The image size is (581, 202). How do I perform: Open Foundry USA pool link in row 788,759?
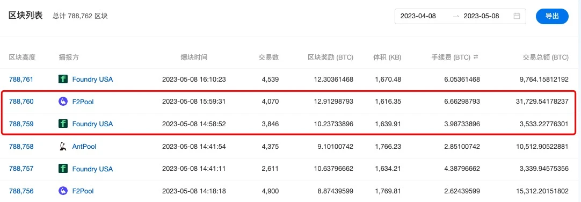[x=93, y=124]
